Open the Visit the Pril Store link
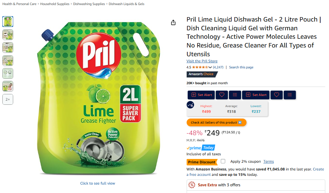The height and width of the screenshot is (193, 329). pos(202,61)
